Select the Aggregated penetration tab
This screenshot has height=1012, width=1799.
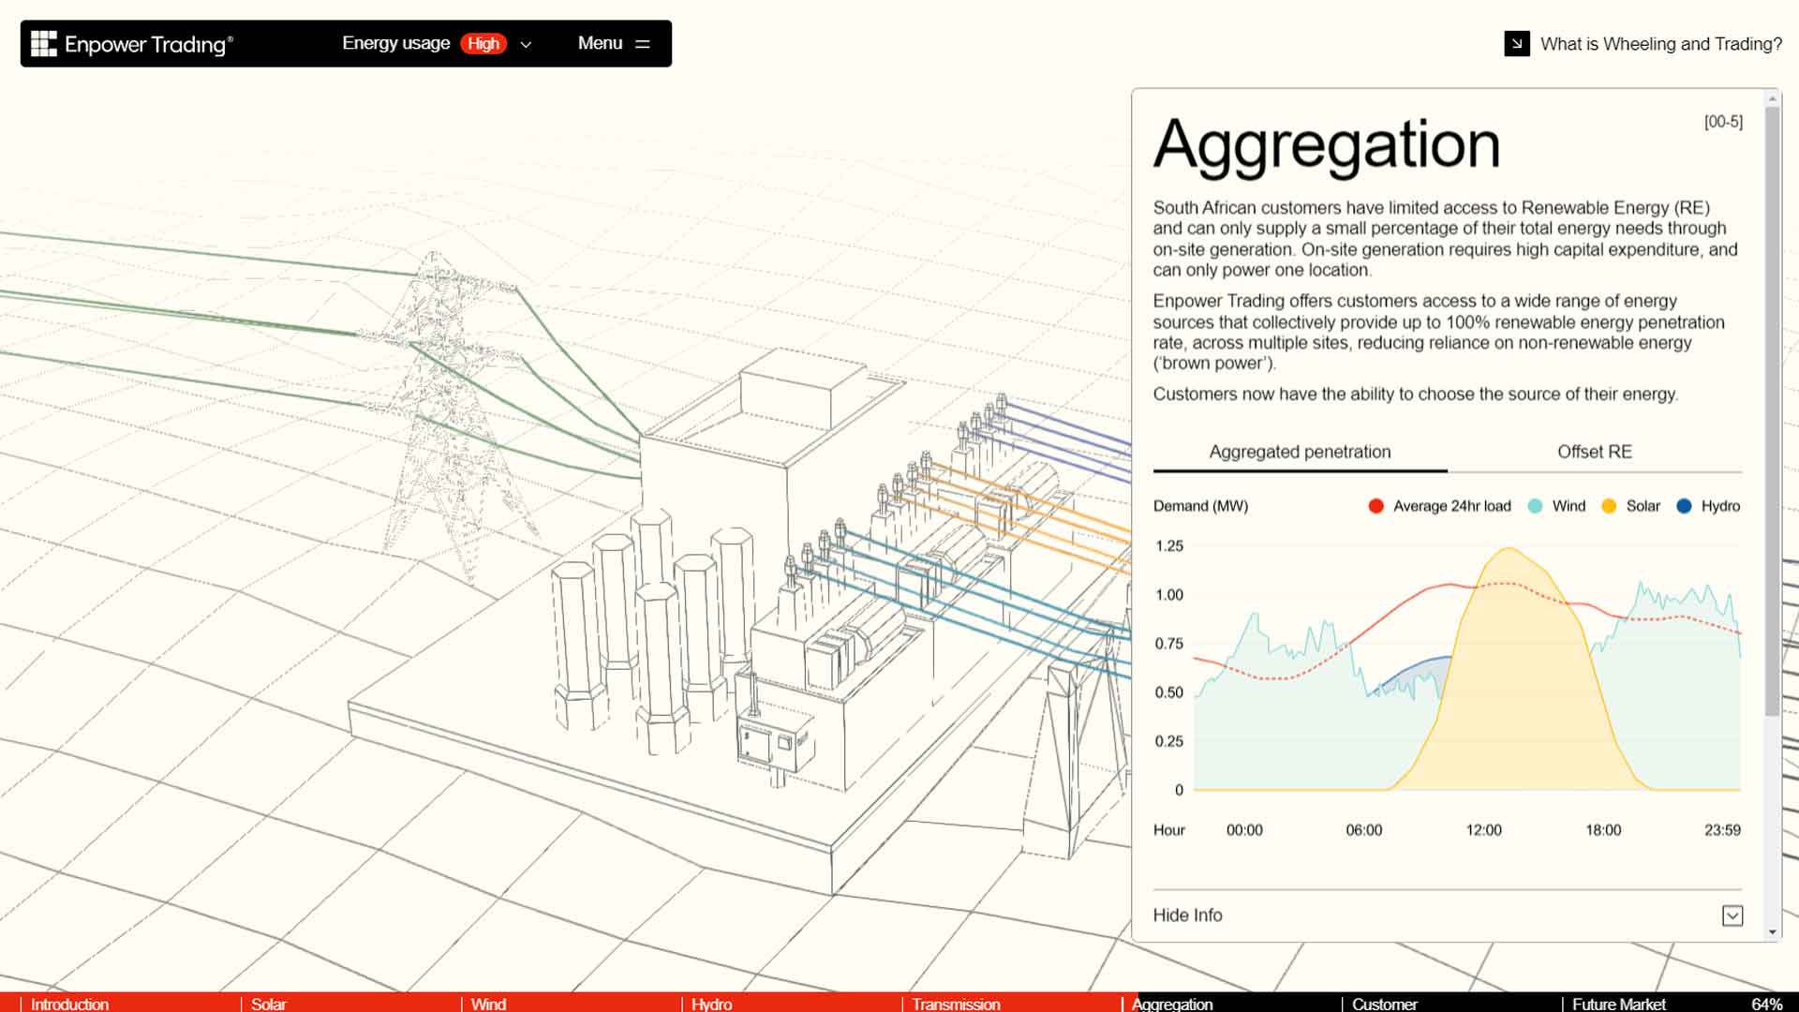pyautogui.click(x=1300, y=452)
